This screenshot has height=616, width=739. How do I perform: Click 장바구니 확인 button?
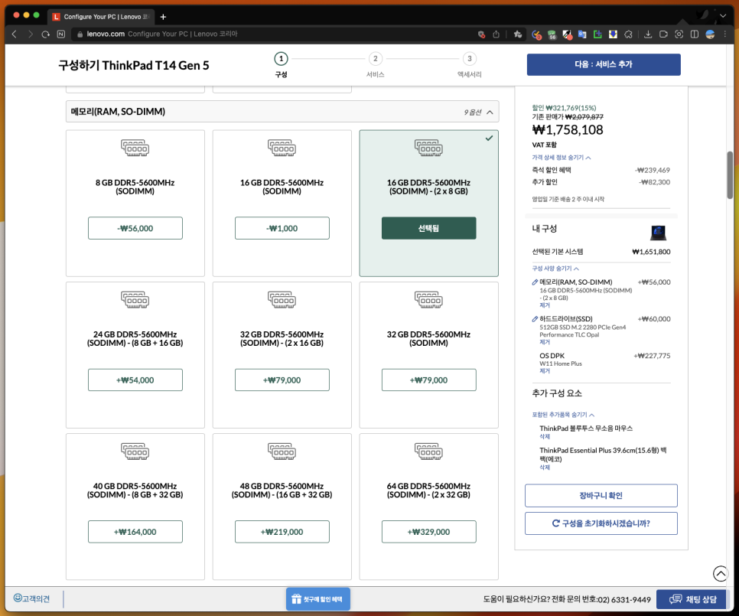pyautogui.click(x=601, y=495)
